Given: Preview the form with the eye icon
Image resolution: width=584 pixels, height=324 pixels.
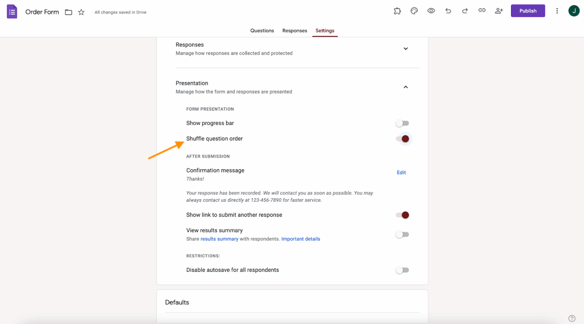Looking at the screenshot, I should [x=431, y=11].
